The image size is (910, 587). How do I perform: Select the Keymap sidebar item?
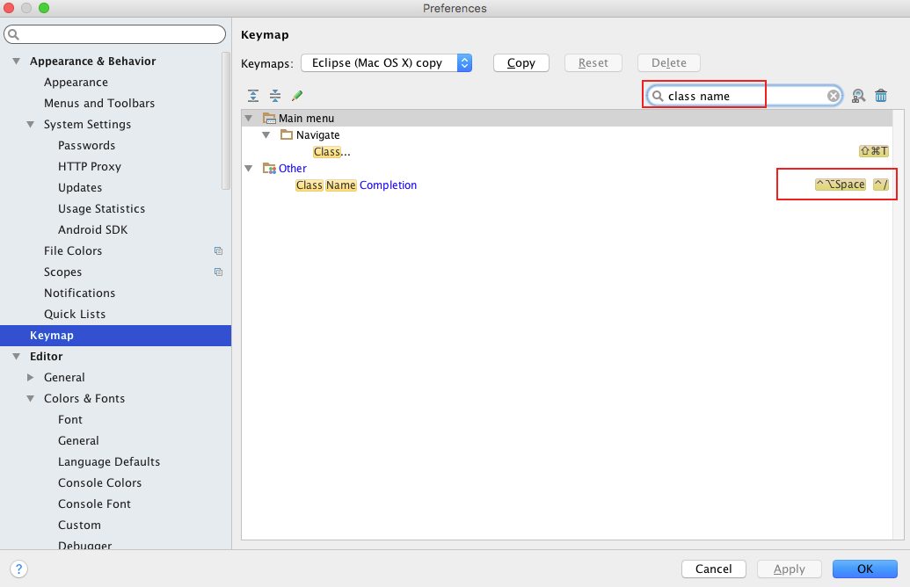[115, 336]
